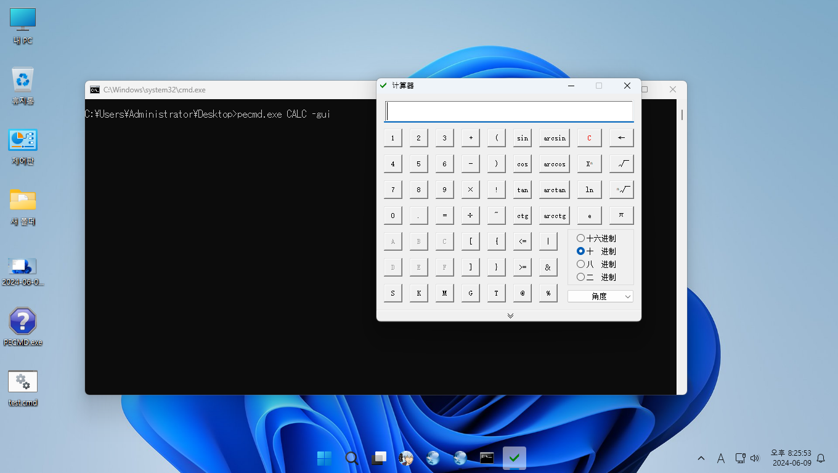Select the 제어판 control panel desktop icon
Image resolution: width=838 pixels, height=473 pixels.
[23, 147]
